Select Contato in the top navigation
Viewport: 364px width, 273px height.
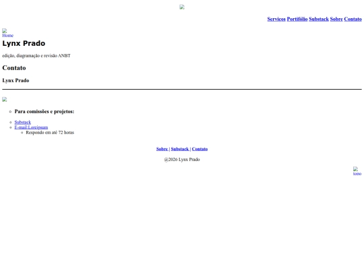pos(353,19)
